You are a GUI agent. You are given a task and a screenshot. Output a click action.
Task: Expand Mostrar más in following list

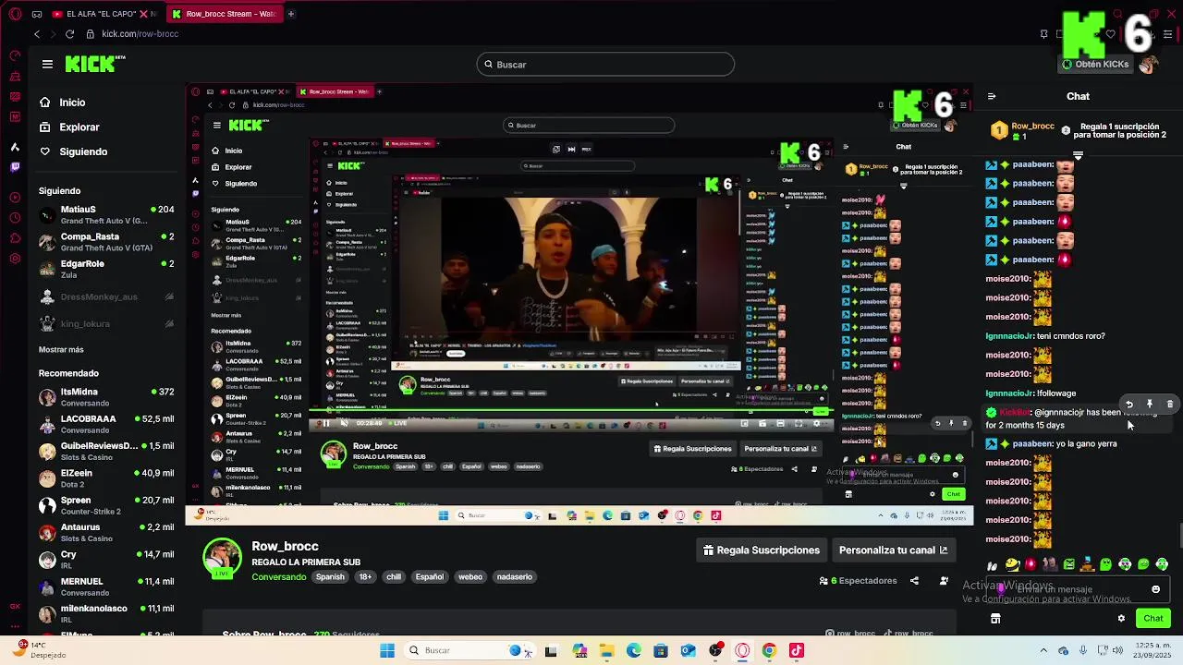point(61,350)
